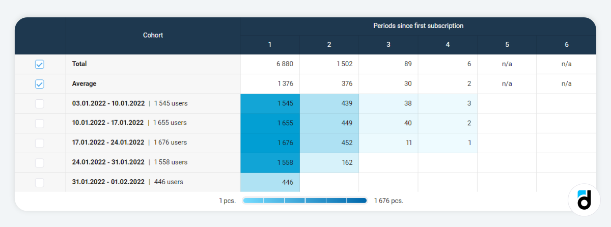Click the Periods since first subscription header

[x=418, y=25]
